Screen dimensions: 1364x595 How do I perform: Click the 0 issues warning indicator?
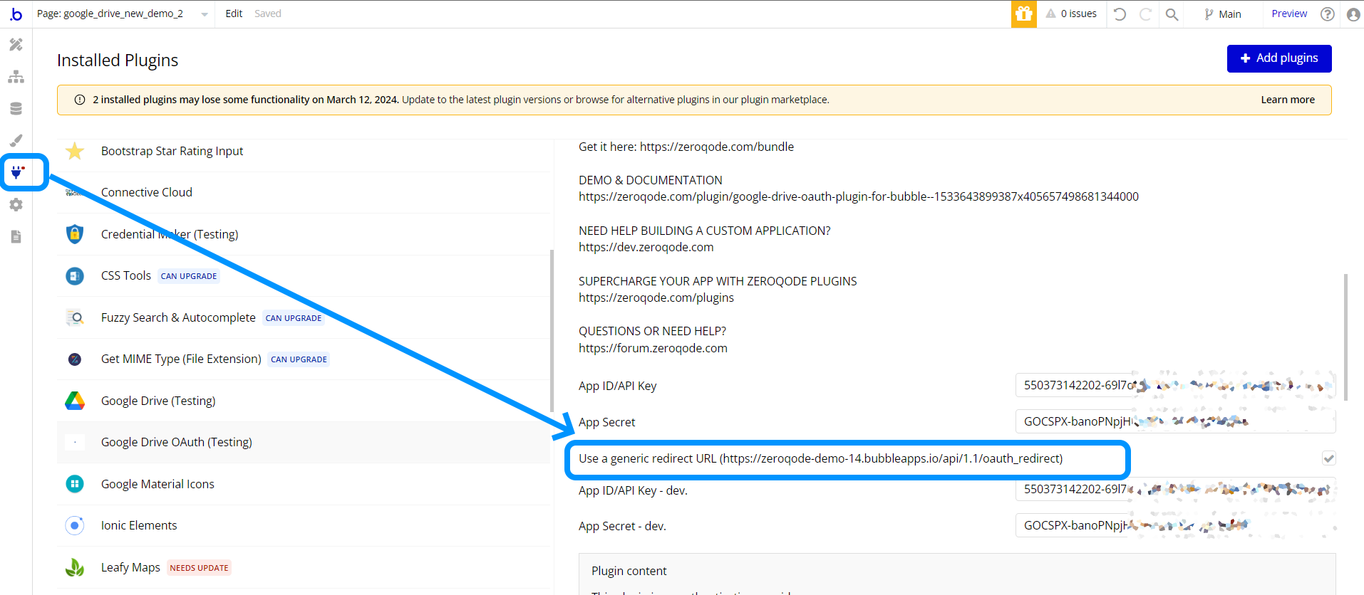coord(1071,14)
